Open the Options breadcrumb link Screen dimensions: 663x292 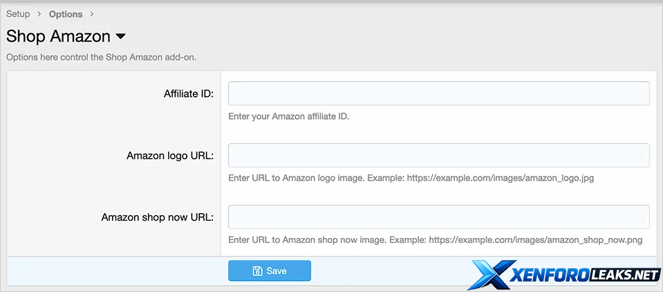(x=66, y=15)
